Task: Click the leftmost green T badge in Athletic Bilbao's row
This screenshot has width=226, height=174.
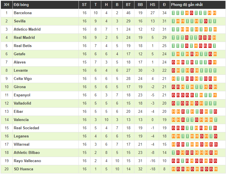Action: (174, 152)
